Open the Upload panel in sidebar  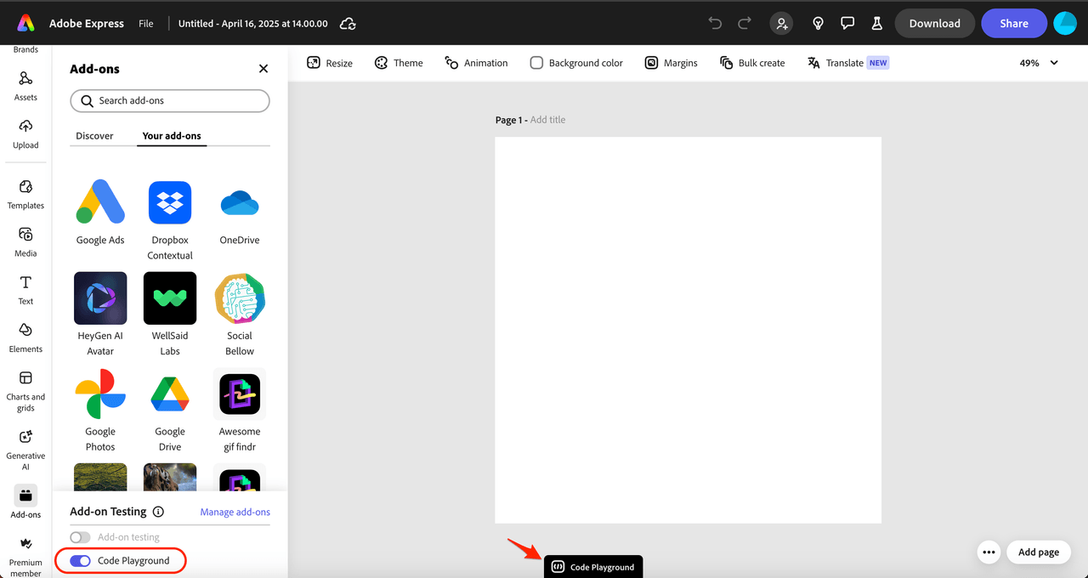coord(25,133)
